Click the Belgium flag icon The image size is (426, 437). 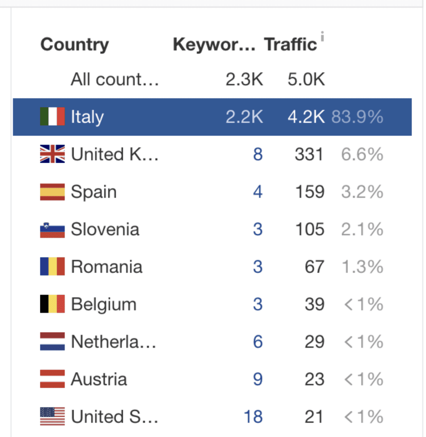point(52,304)
